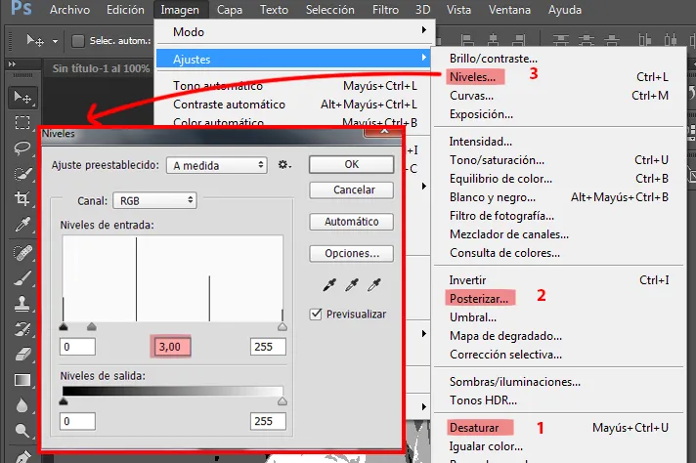Choose Niveles... from the Ajustes submenu
This screenshot has height=463, width=696.
click(x=559, y=77)
